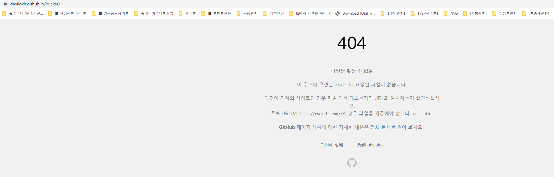554x177 pixels.
Task: Open the IE에서 가져온 북마크 folder
Action: coord(310,13)
